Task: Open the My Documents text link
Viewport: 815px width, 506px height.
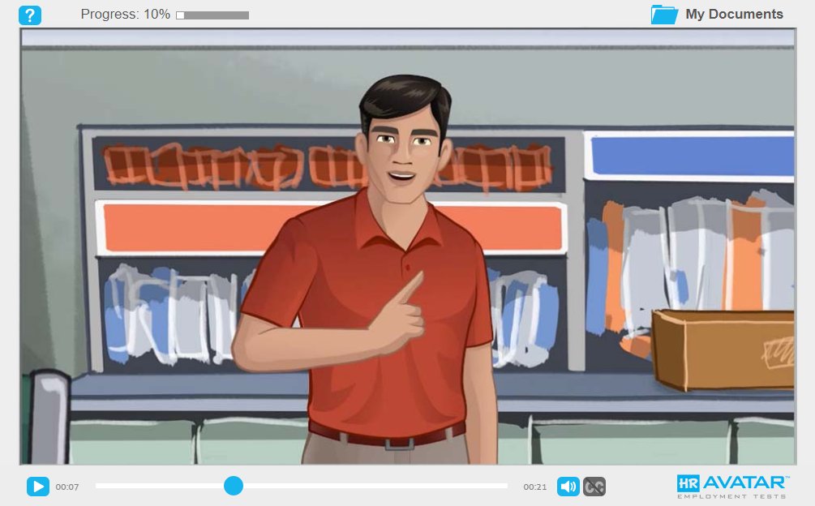Action: point(734,15)
